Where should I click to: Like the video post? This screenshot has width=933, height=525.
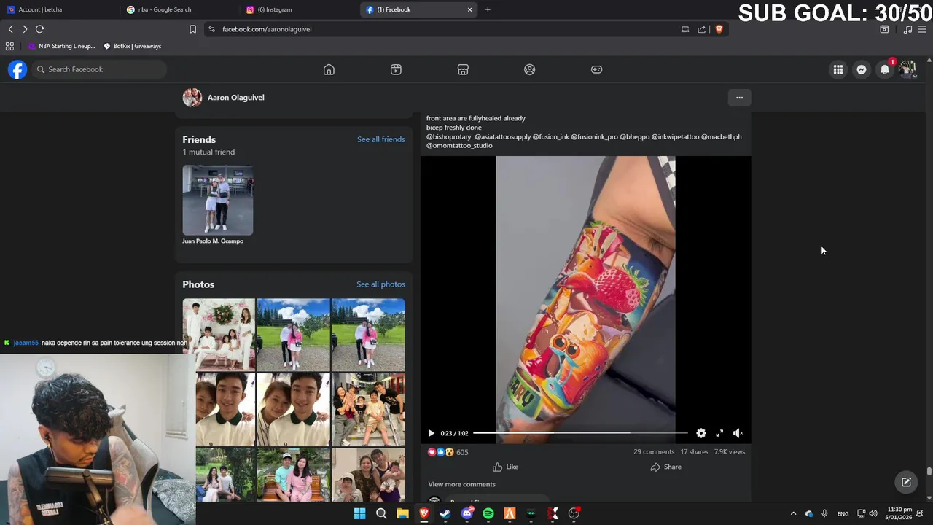pos(505,467)
